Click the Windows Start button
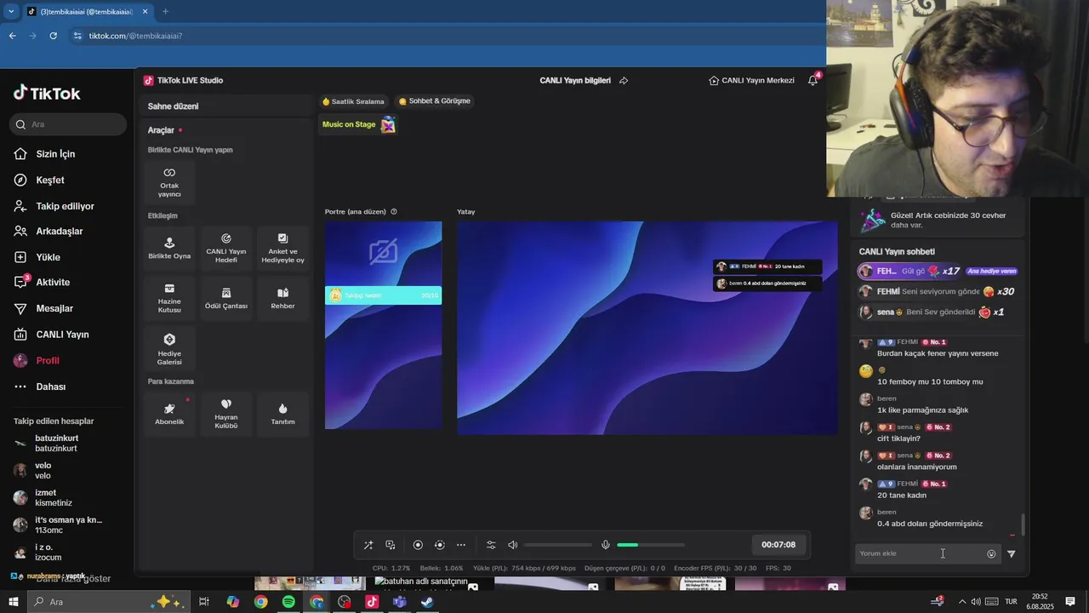 coord(14,602)
